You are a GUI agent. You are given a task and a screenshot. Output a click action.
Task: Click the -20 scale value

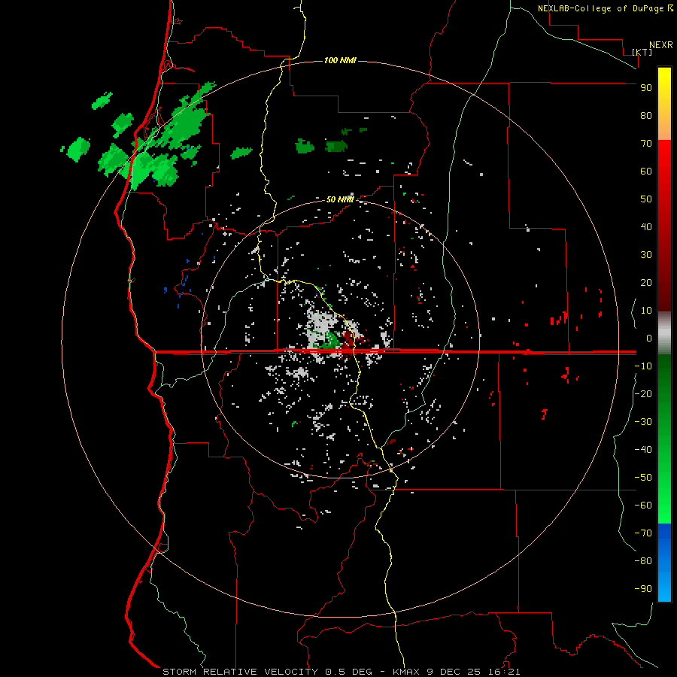click(x=643, y=394)
